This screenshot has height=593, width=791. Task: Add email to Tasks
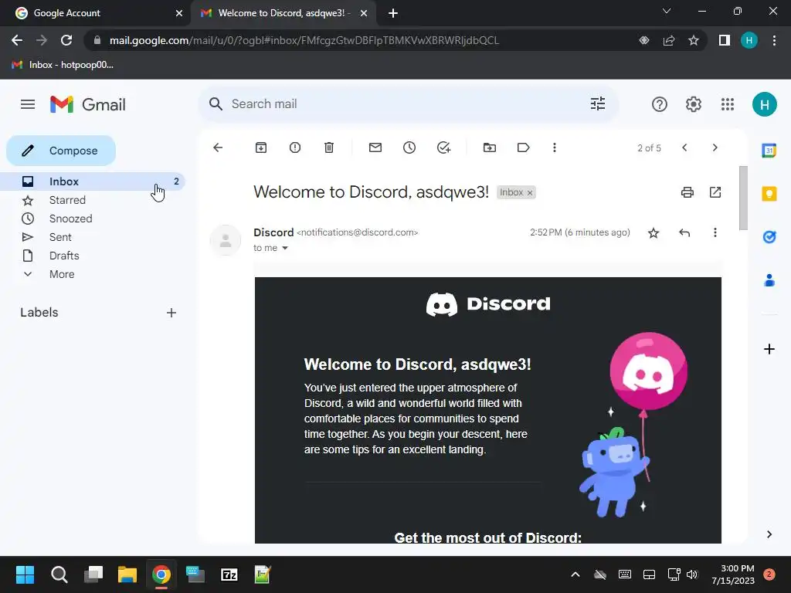[443, 147]
